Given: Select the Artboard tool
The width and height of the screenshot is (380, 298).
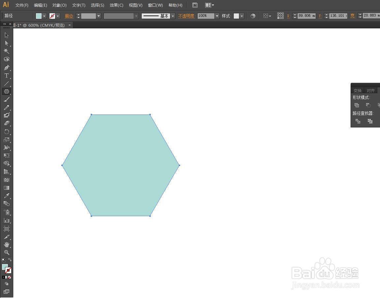Looking at the screenshot, I should pyautogui.click(x=7, y=229).
